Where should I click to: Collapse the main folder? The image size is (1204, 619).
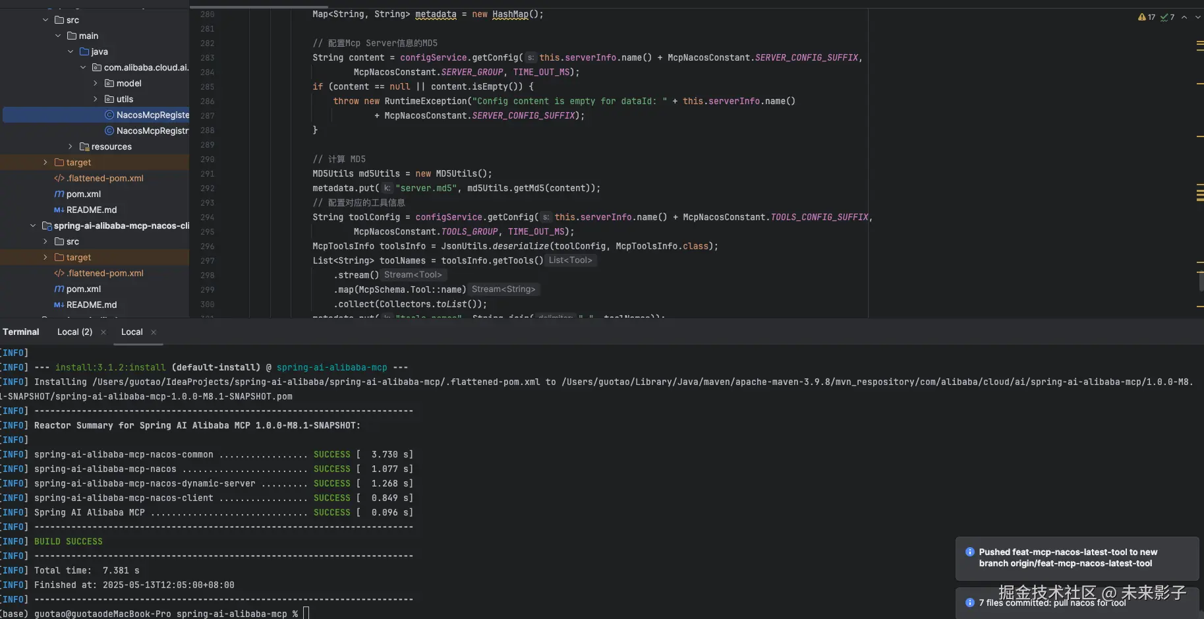(58, 36)
